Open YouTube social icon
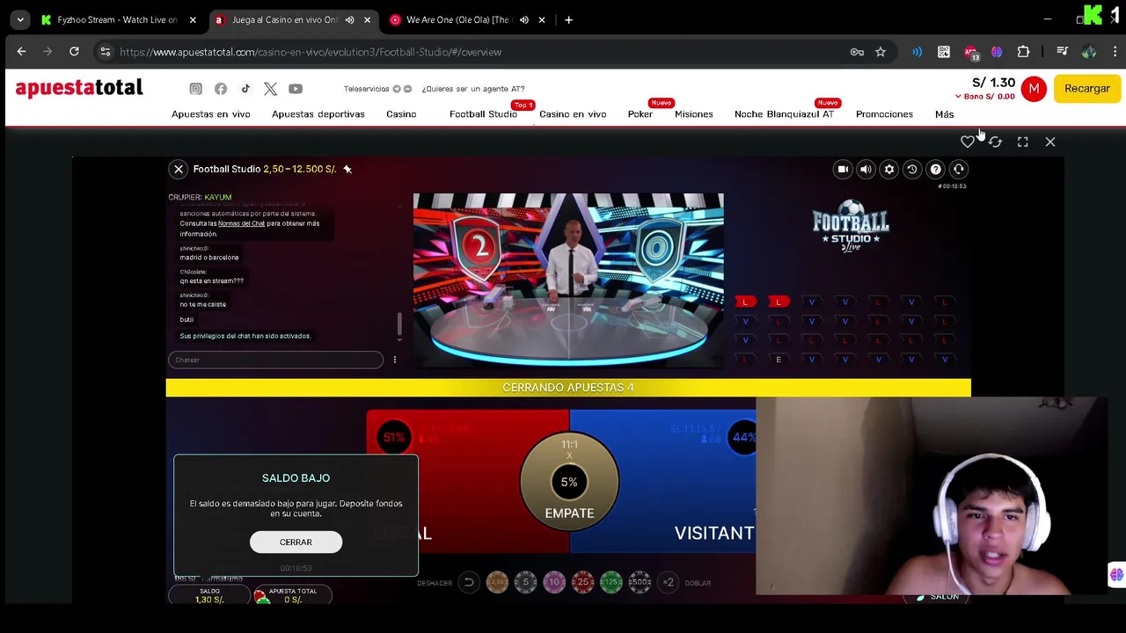This screenshot has height=633, width=1126. point(296,89)
